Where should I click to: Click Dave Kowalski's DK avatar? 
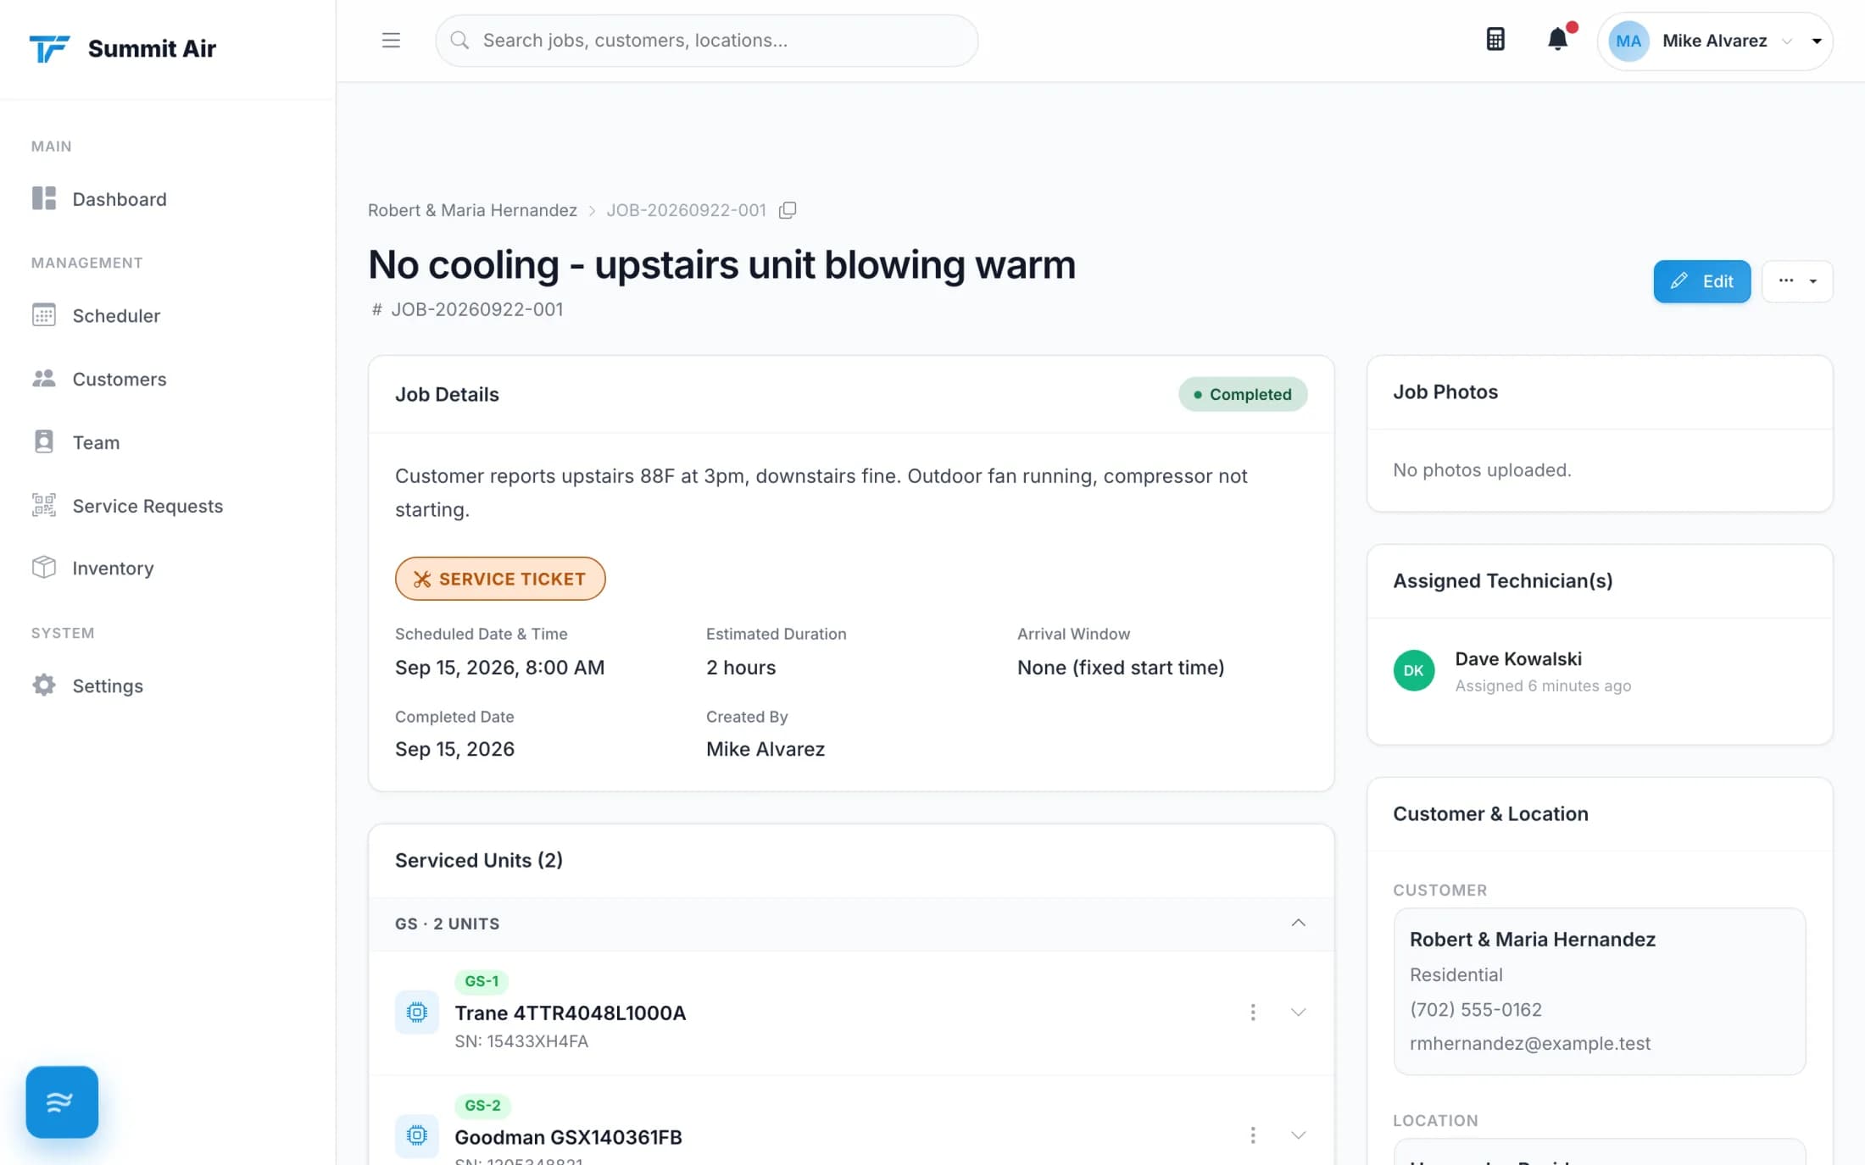pyautogui.click(x=1414, y=670)
